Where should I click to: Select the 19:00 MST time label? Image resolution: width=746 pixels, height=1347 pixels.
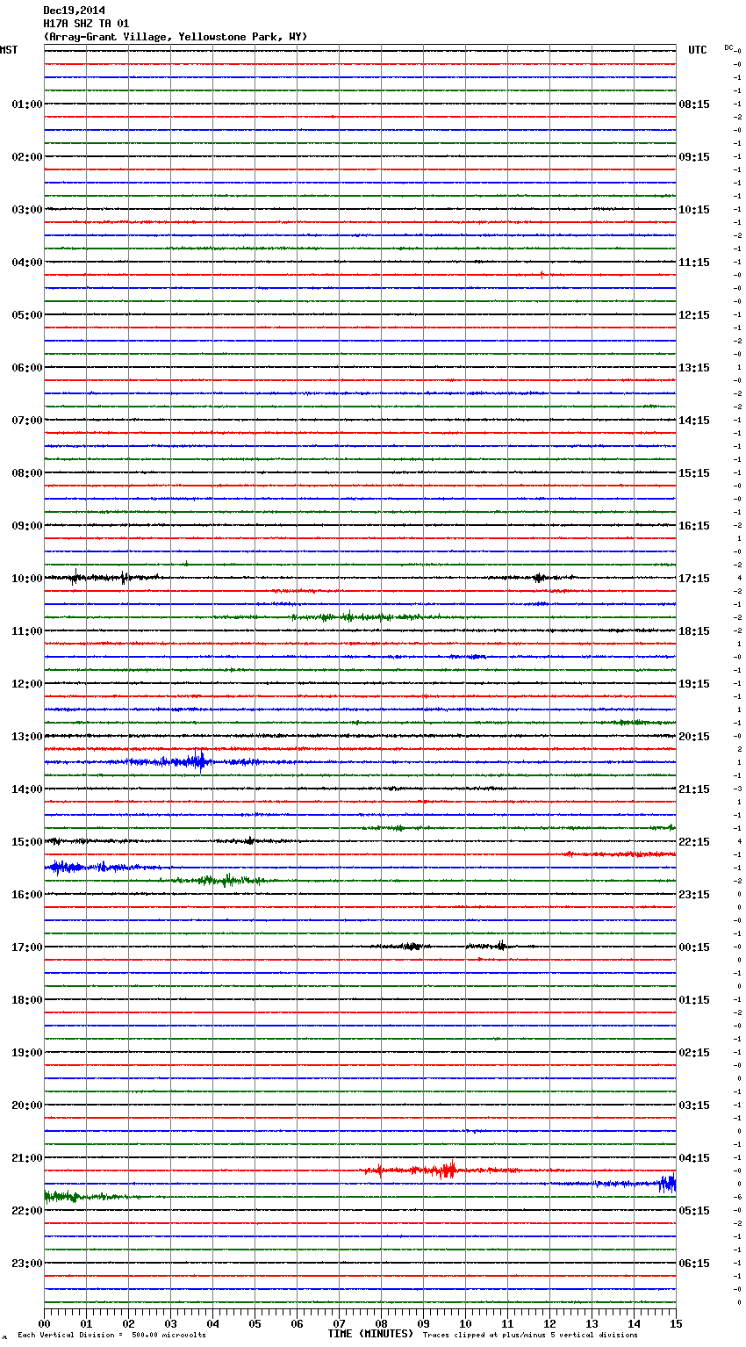(x=27, y=1053)
